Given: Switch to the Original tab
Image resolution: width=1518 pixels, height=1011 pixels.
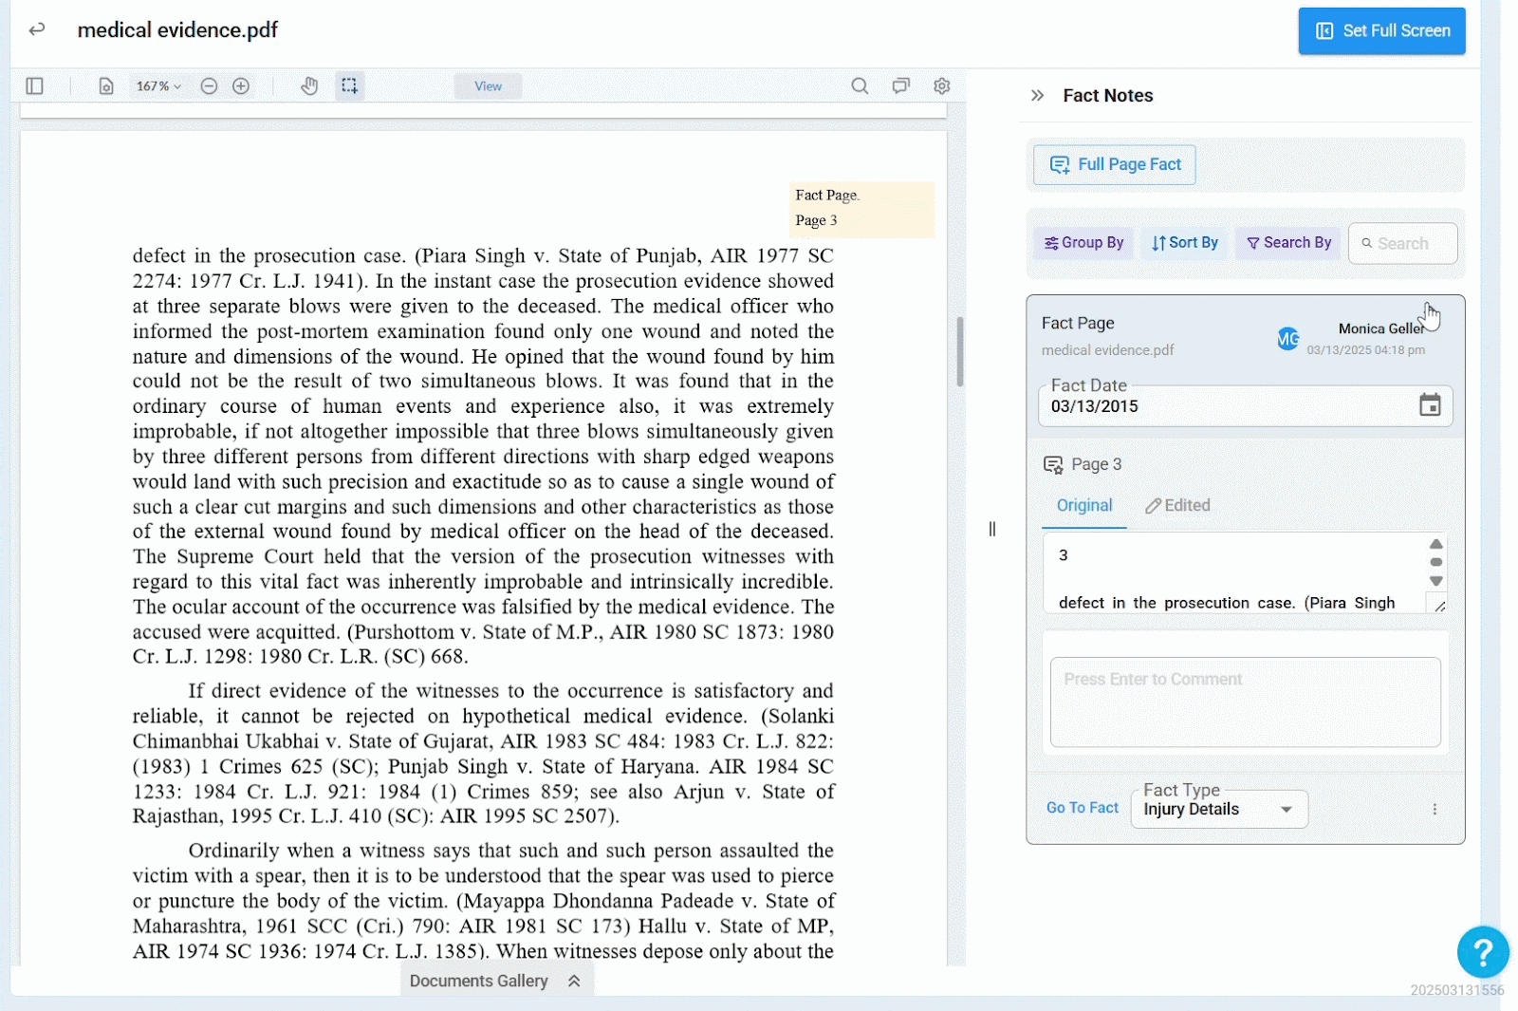Looking at the screenshot, I should pos(1084,506).
